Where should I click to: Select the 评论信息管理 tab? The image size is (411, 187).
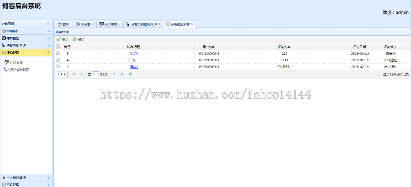pos(178,24)
